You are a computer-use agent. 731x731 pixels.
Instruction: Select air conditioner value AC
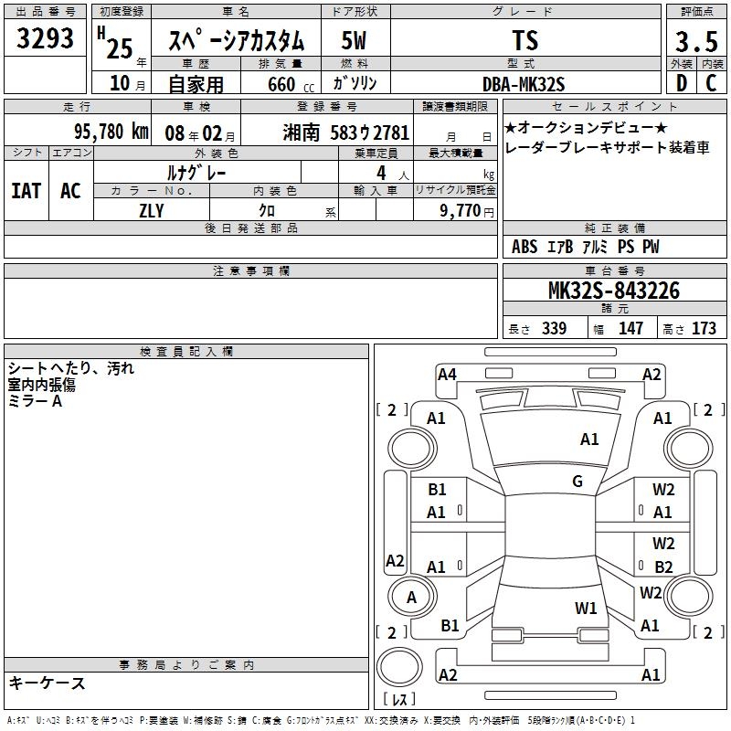click(x=70, y=191)
